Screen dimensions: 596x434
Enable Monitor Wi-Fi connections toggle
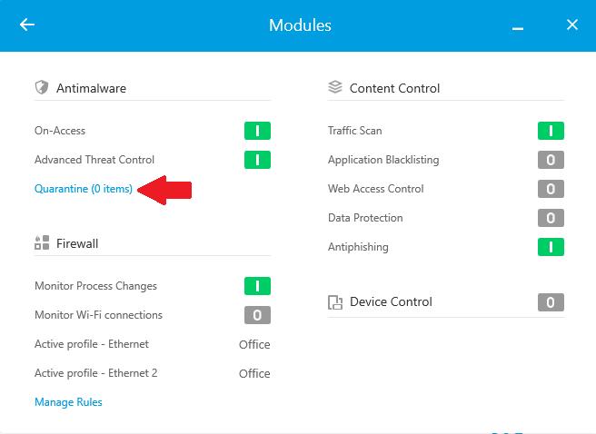pyautogui.click(x=257, y=315)
